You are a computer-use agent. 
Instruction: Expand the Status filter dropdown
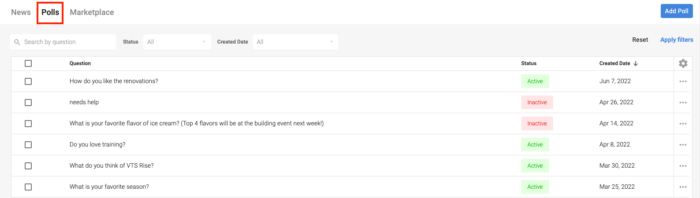177,42
